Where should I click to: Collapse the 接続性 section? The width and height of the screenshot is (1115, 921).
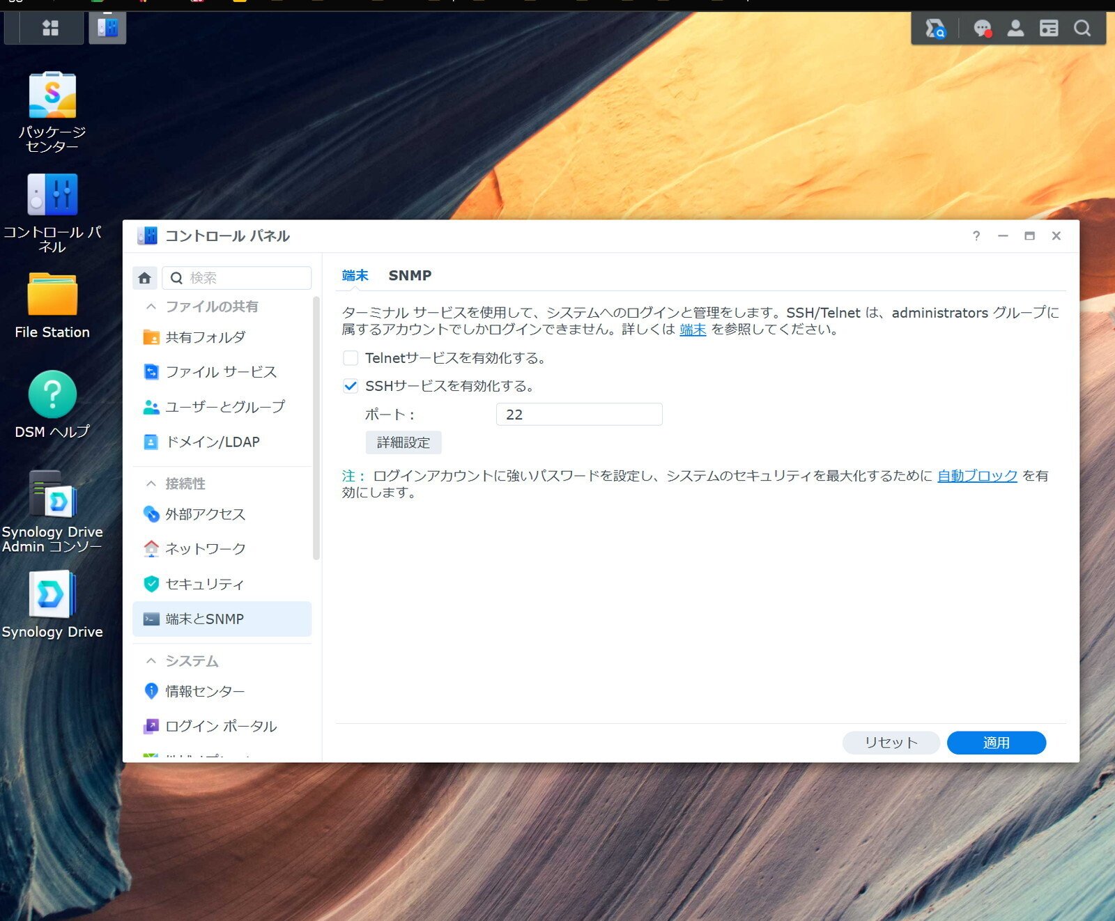point(151,483)
